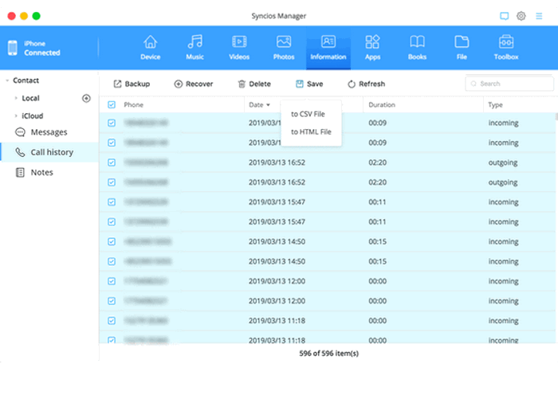This screenshot has width=558, height=403.
Task: Uncheck the first 12:00 call checkbox
Action: (112, 281)
